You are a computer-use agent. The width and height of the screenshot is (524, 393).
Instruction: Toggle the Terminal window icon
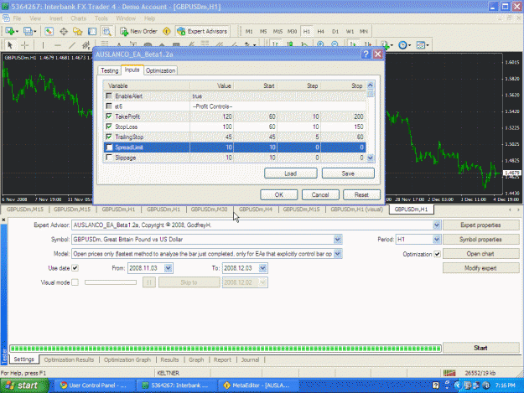(x=92, y=31)
